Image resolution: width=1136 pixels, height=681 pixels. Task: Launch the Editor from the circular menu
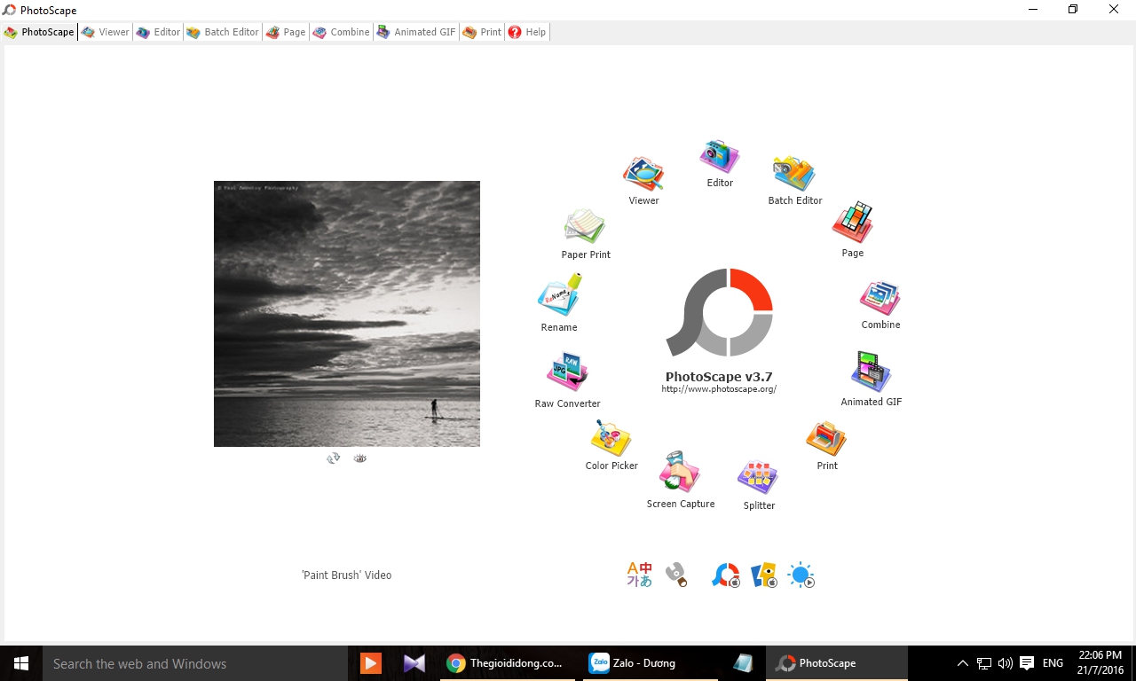tap(719, 158)
